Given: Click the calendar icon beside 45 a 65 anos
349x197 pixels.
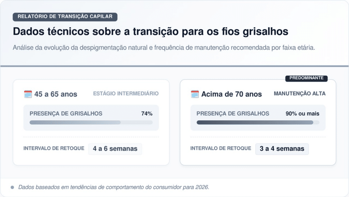Looking at the screenshot, I should click(x=28, y=94).
